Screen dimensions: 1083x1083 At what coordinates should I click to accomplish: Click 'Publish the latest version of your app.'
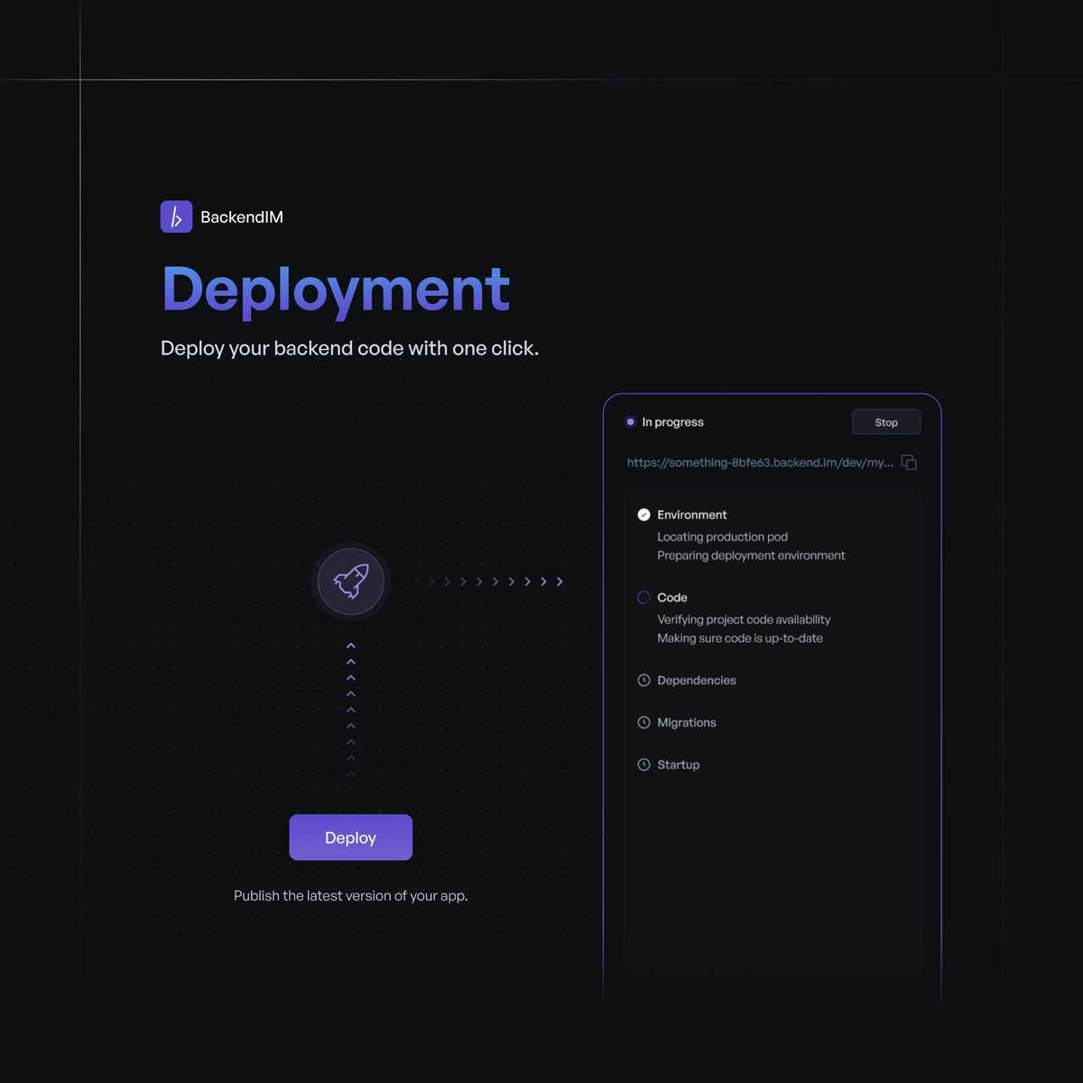tap(351, 896)
